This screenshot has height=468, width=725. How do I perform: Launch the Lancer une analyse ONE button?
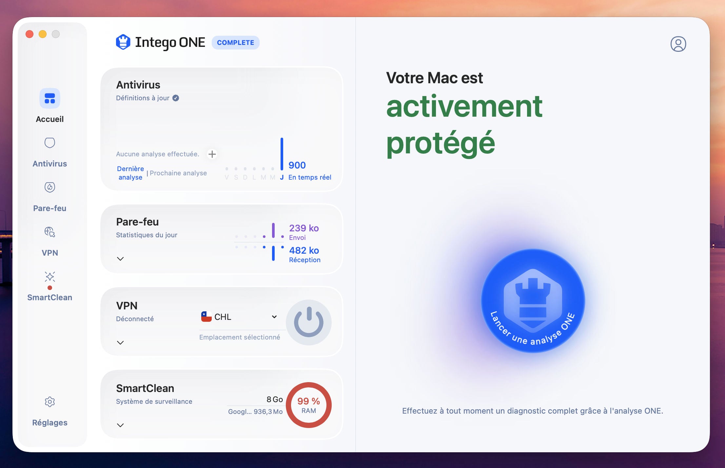click(x=533, y=301)
